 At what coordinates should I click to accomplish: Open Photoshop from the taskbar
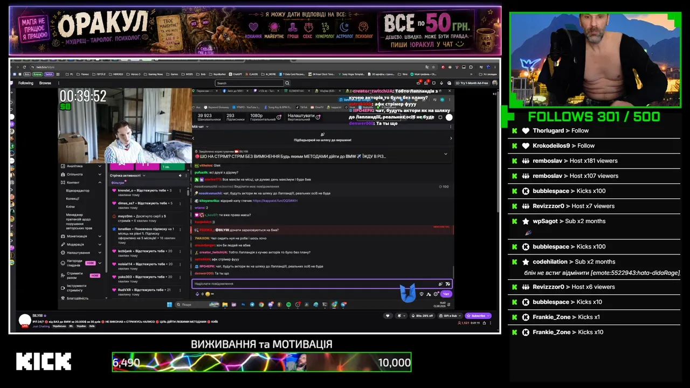click(243, 304)
